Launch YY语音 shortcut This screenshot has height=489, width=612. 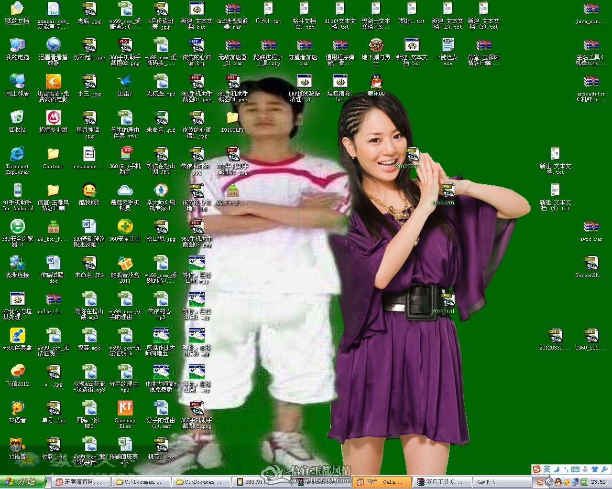click(17, 448)
